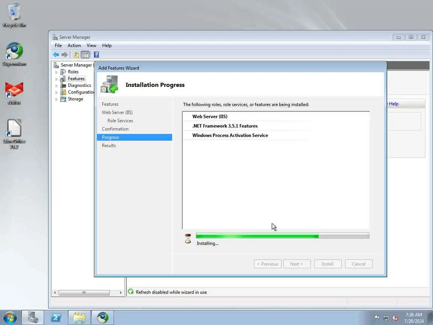433x325 pixels.
Task: Open PowerShell from the taskbar
Action: (56, 317)
